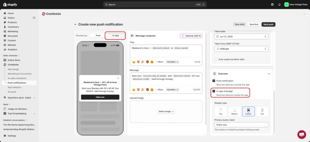Expand Sidekick conversations section

tap(15, 120)
